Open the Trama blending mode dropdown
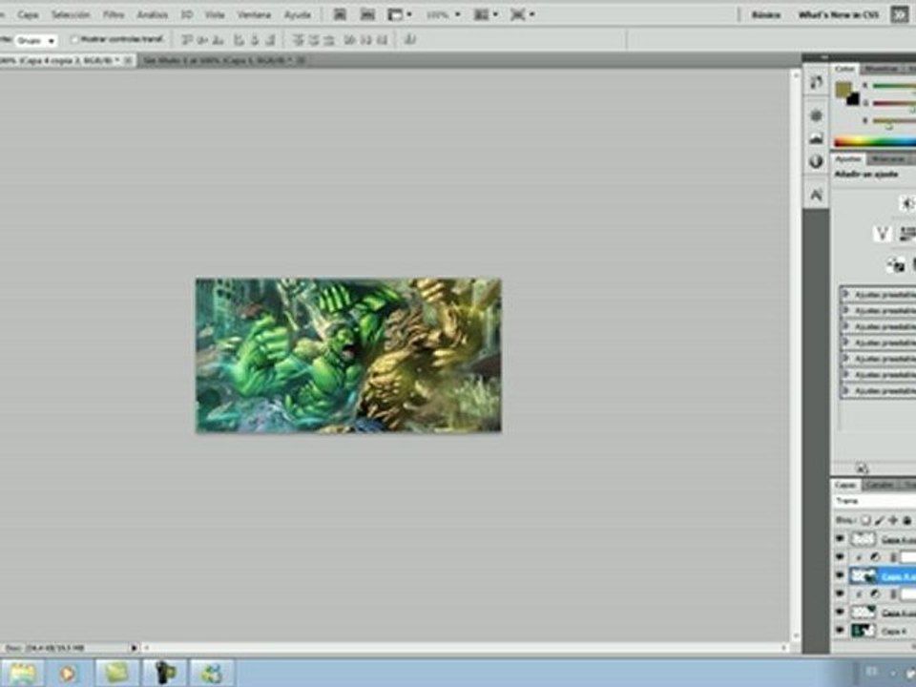The height and width of the screenshot is (687, 916). (875, 501)
